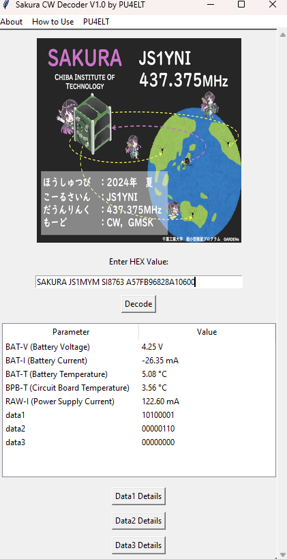Image resolution: width=287 pixels, height=559 pixels.
Task: Click the Value column header
Action: (207, 332)
